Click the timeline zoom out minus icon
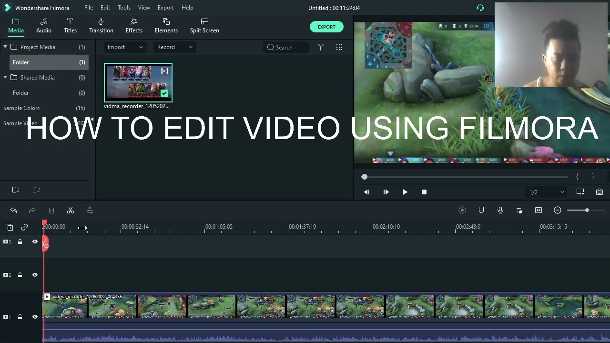 pyautogui.click(x=558, y=210)
